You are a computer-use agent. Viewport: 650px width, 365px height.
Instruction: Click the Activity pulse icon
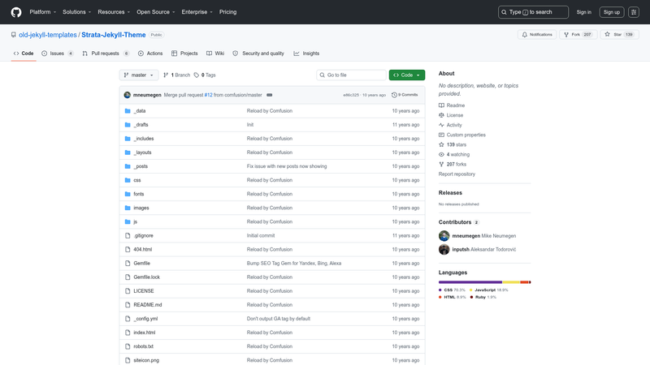[441, 125]
